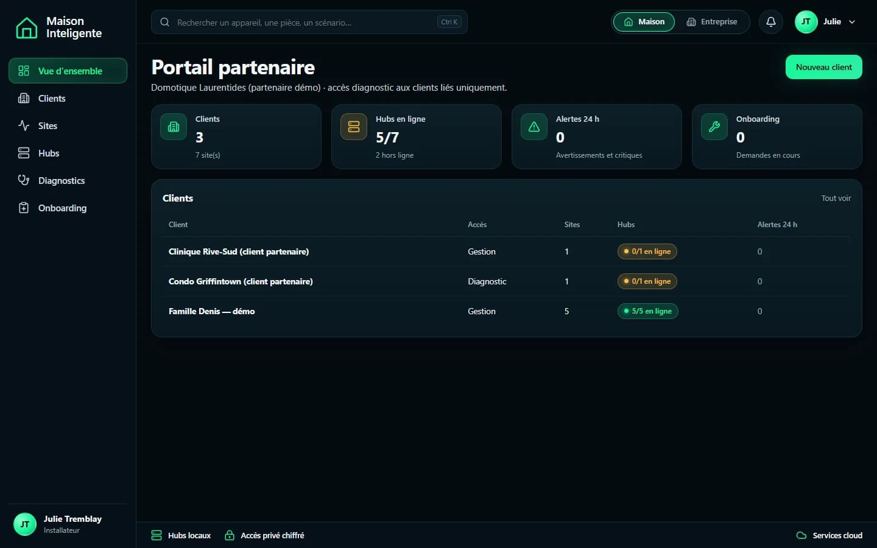Image resolution: width=877 pixels, height=548 pixels.
Task: Click Clinique Rive-Sud's 0/1 en ligne badge
Action: pyautogui.click(x=647, y=251)
